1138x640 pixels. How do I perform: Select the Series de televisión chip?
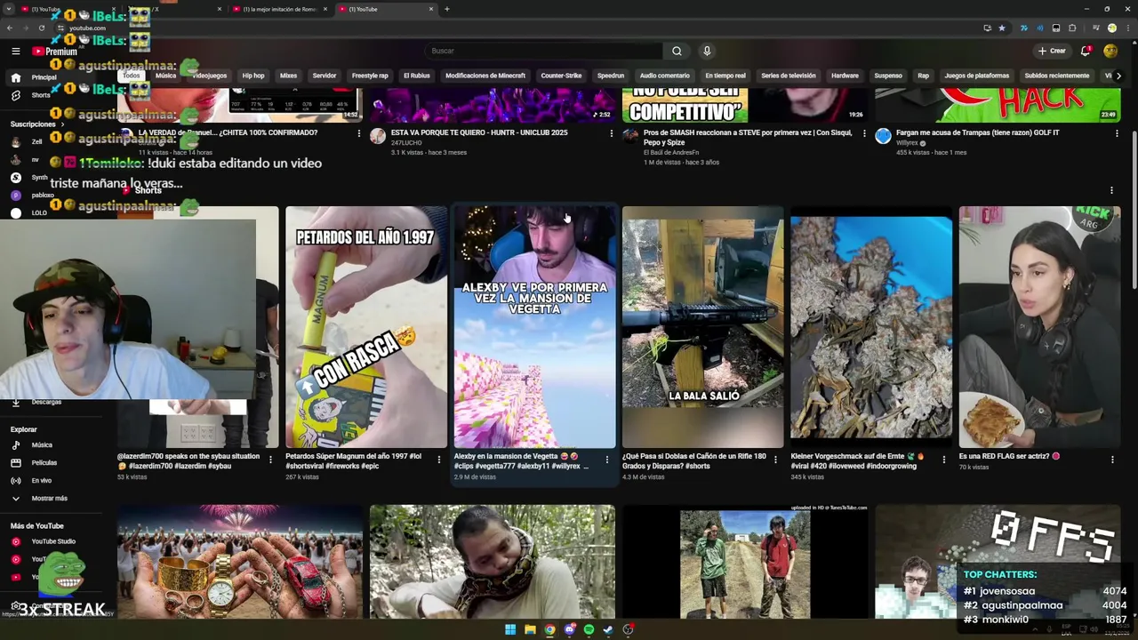(789, 76)
